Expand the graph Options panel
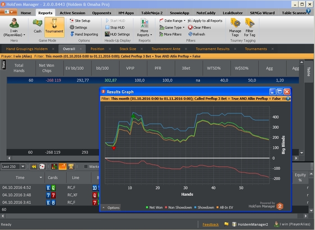The width and height of the screenshot is (315, 230). pyautogui.click(x=111, y=208)
